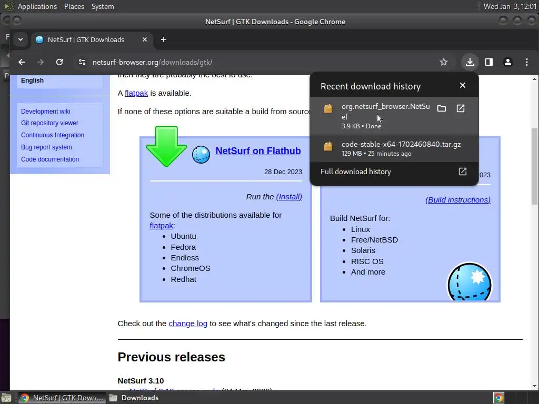Open the Bug report system link
Image resolution: width=539 pixels, height=404 pixels.
pyautogui.click(x=46, y=147)
